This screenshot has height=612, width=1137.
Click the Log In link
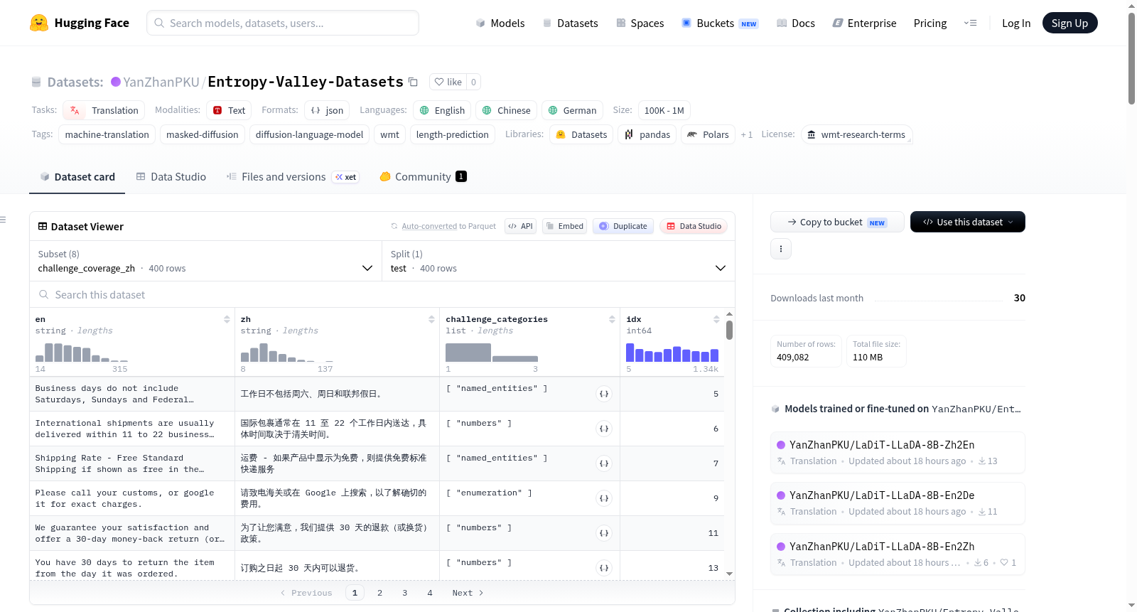1016,23
